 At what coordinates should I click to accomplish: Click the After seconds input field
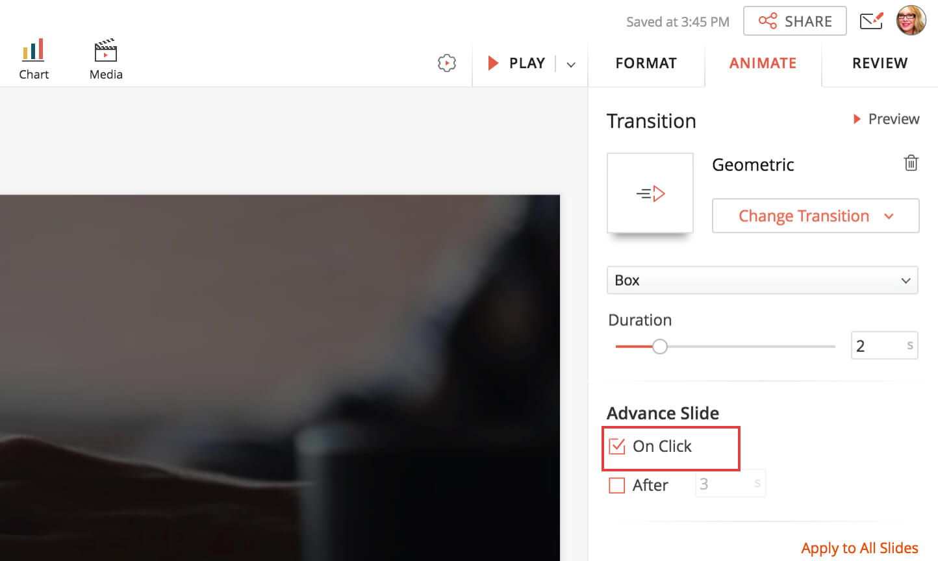[730, 484]
